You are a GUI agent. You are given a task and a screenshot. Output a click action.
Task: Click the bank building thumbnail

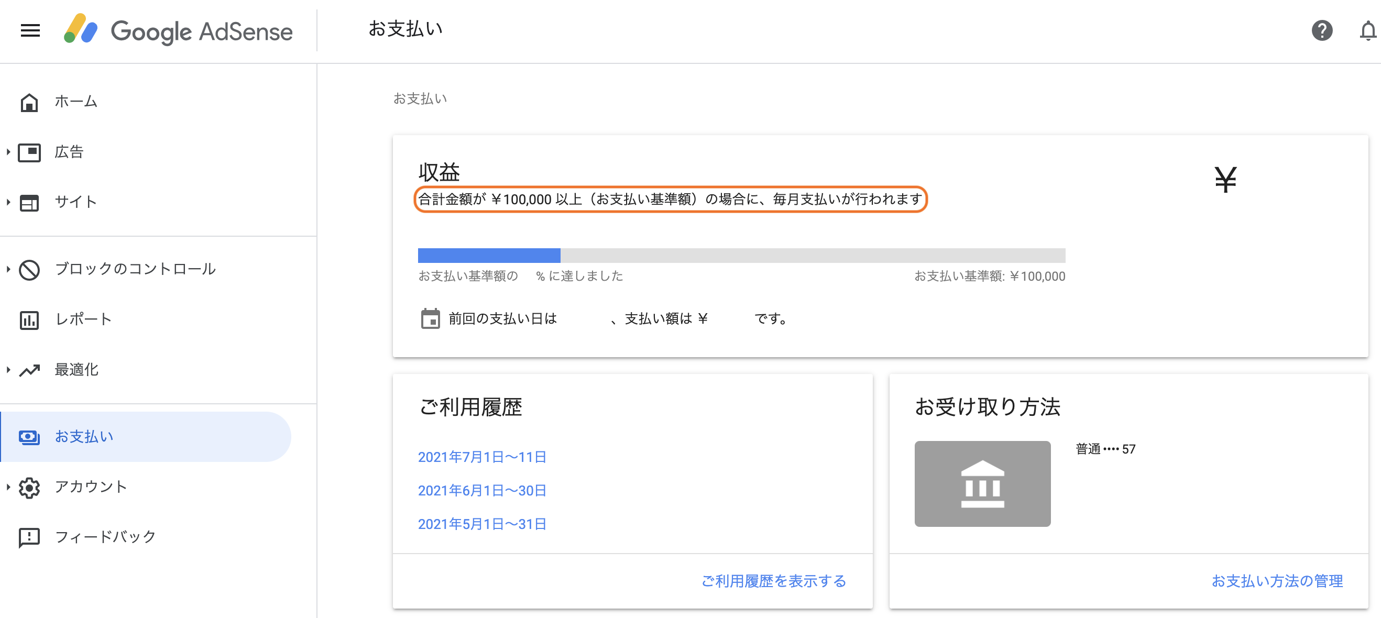coord(982,483)
